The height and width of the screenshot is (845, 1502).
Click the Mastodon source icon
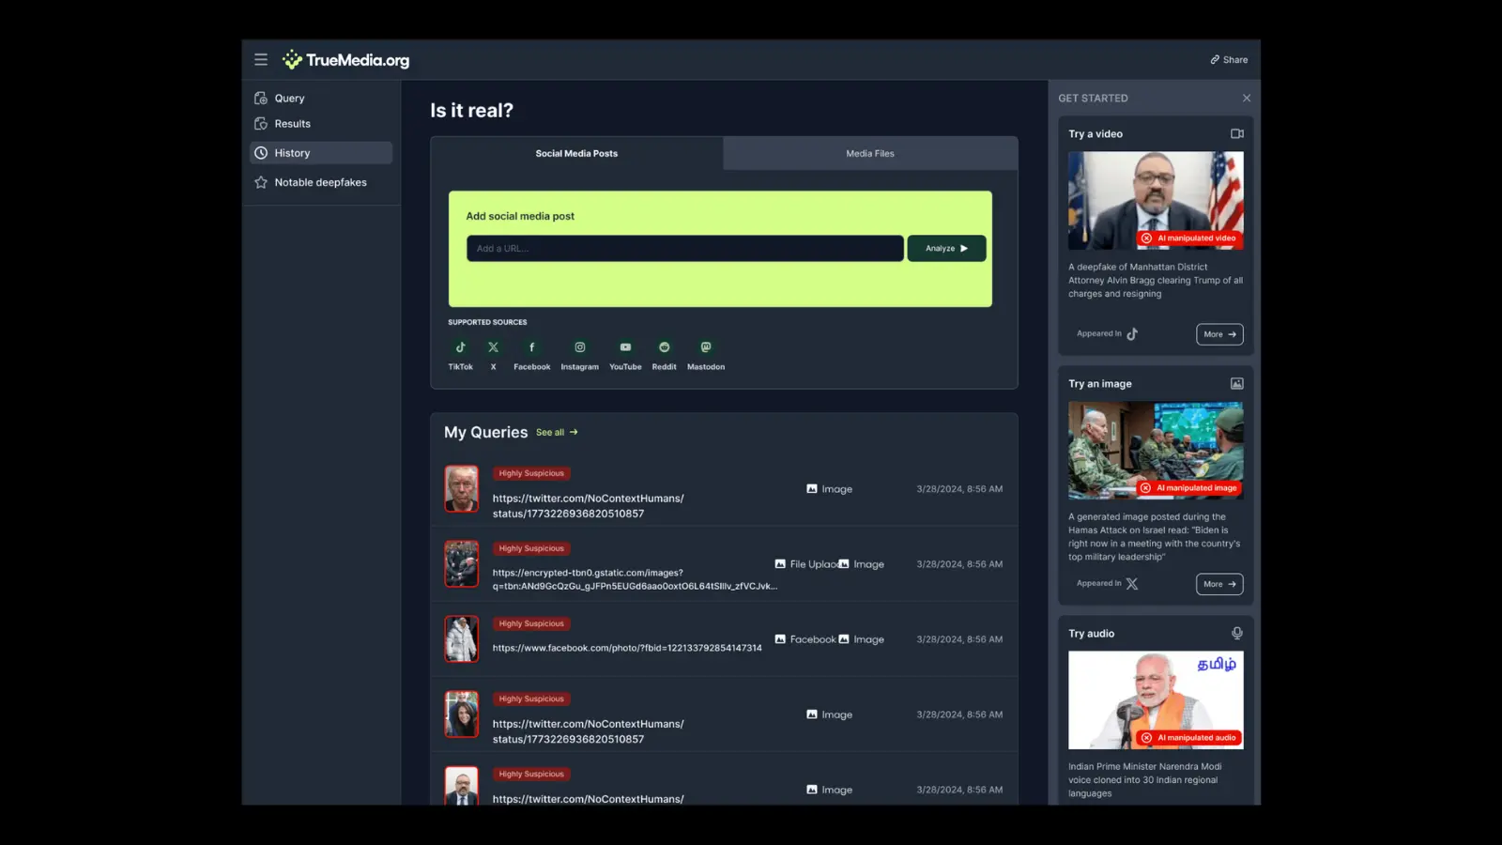pyautogui.click(x=706, y=347)
